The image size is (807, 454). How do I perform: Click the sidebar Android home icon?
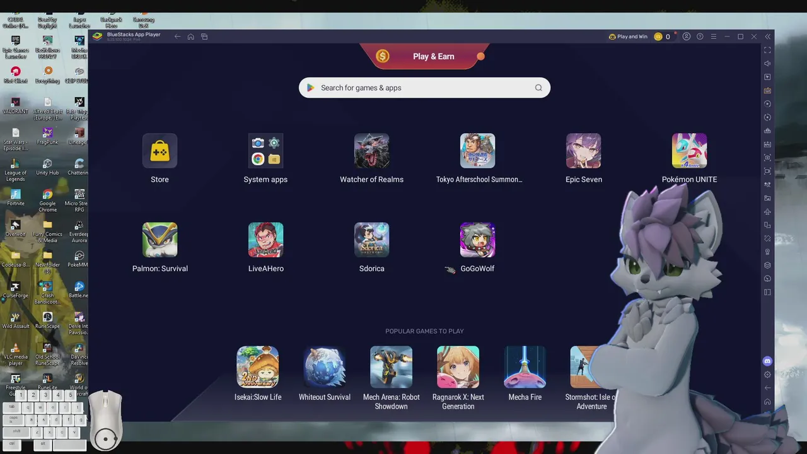click(767, 402)
